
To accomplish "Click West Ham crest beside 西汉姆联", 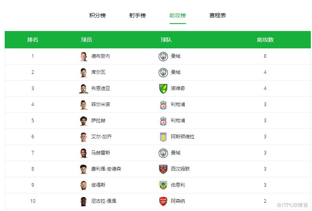I will [163, 169].
